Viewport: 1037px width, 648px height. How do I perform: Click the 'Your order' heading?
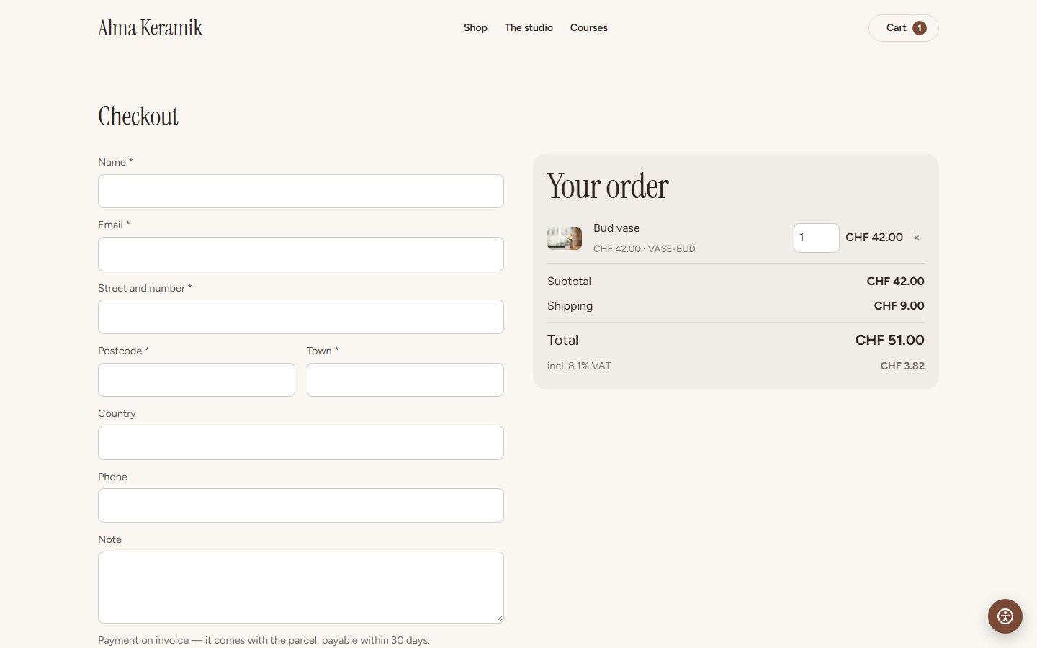pos(608,186)
